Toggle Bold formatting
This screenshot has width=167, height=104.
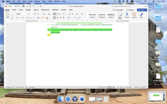pos(17,18)
